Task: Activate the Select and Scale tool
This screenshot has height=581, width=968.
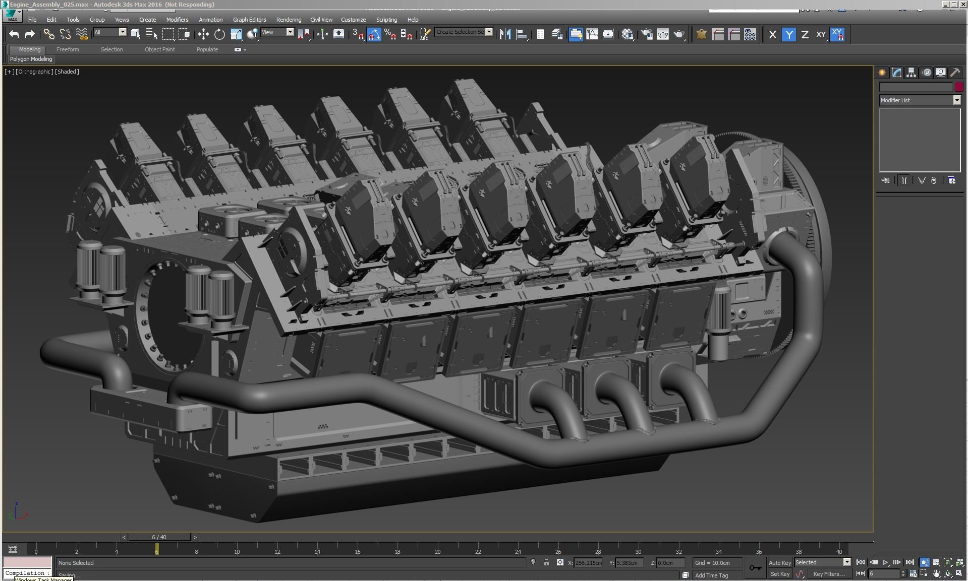Action: [x=236, y=34]
